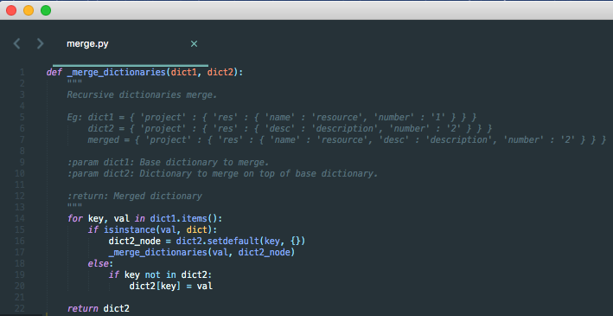The image size is (613, 316).
Task: Click 'dict2_node' assignment on line 16
Action: pos(135,241)
